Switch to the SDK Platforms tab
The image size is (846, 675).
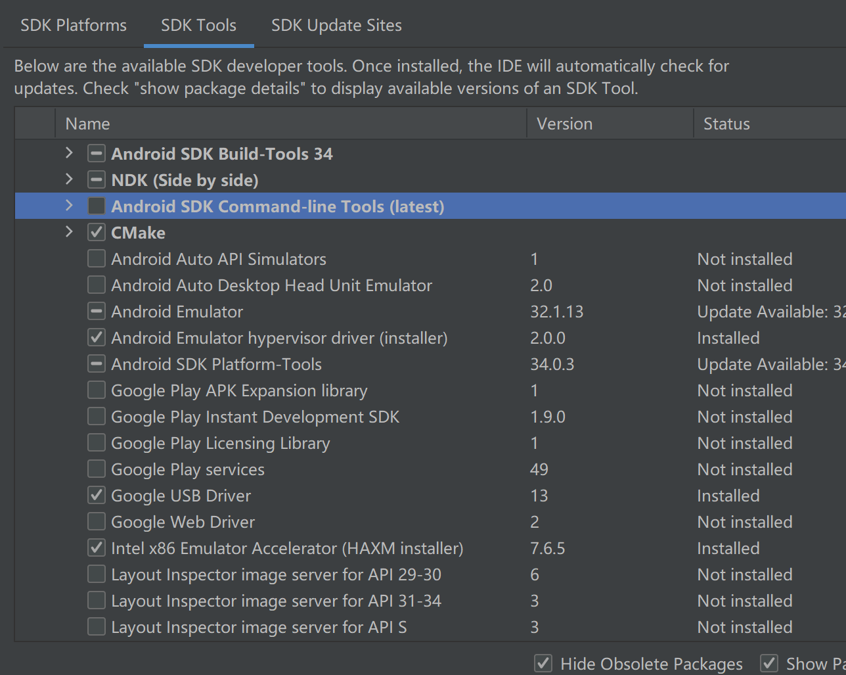point(73,25)
